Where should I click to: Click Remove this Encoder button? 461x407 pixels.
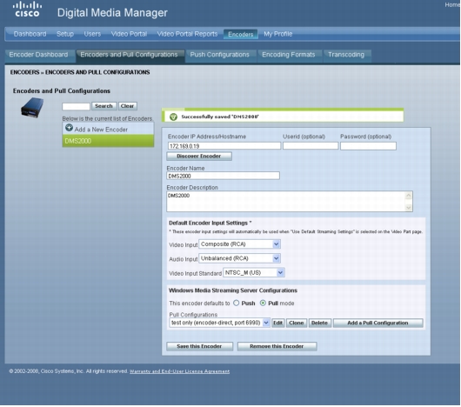277,346
